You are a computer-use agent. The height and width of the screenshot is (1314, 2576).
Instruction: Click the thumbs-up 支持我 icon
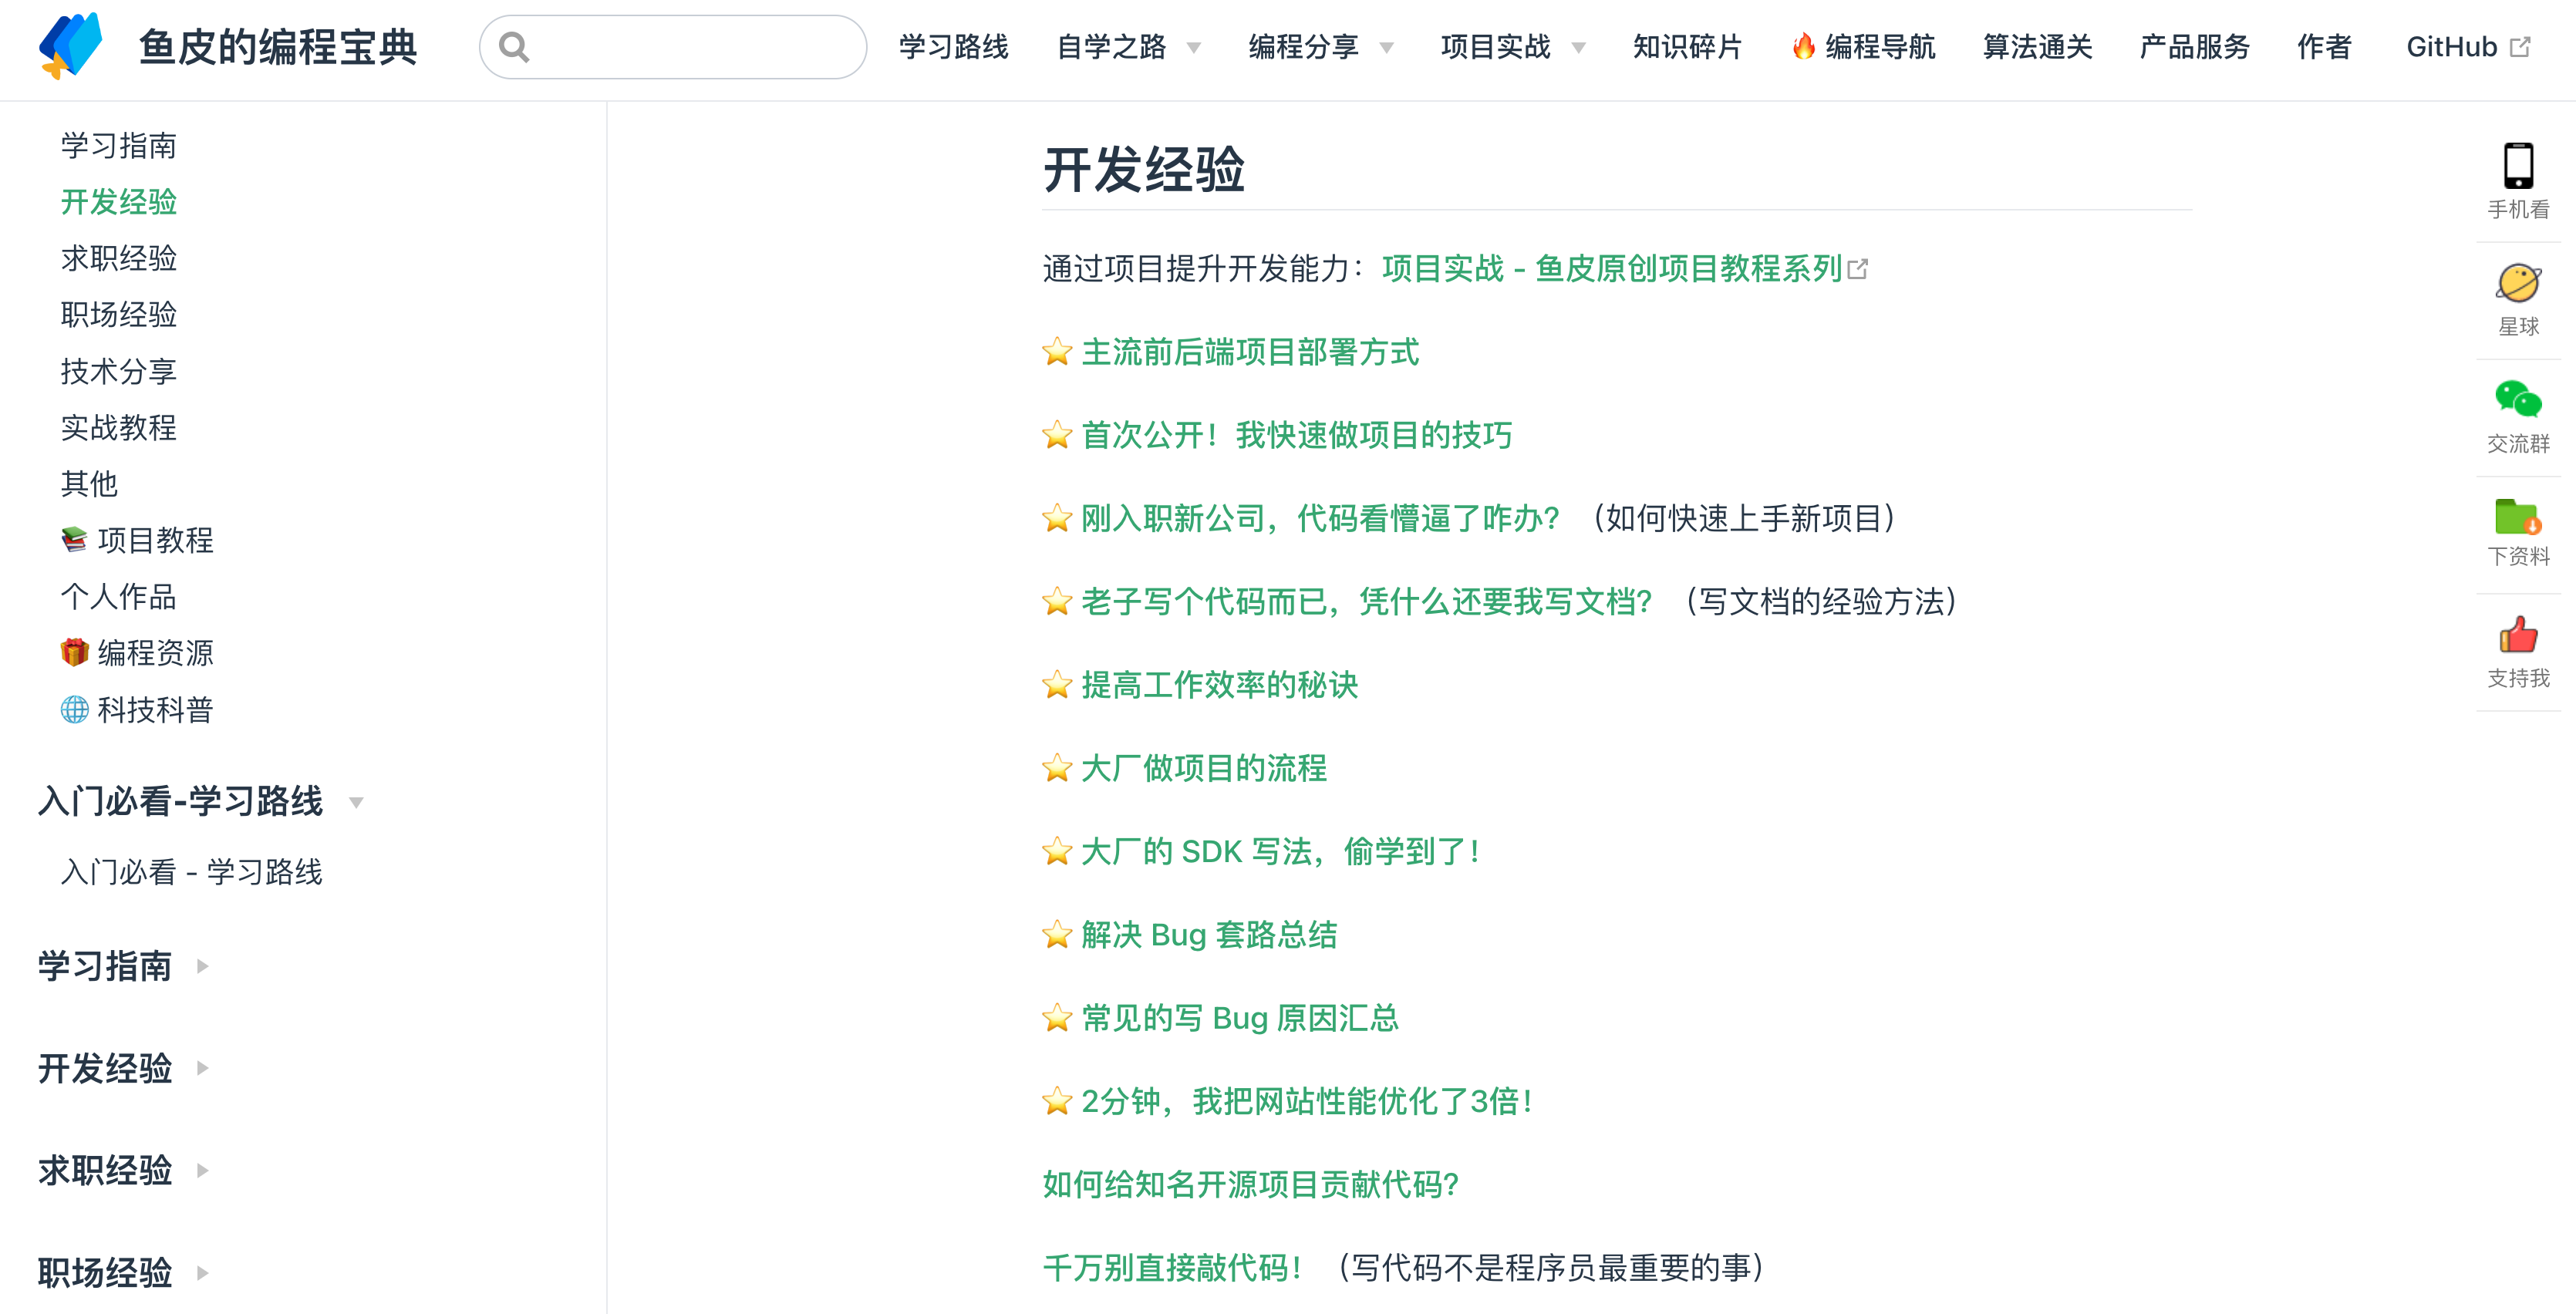pyautogui.click(x=2517, y=635)
